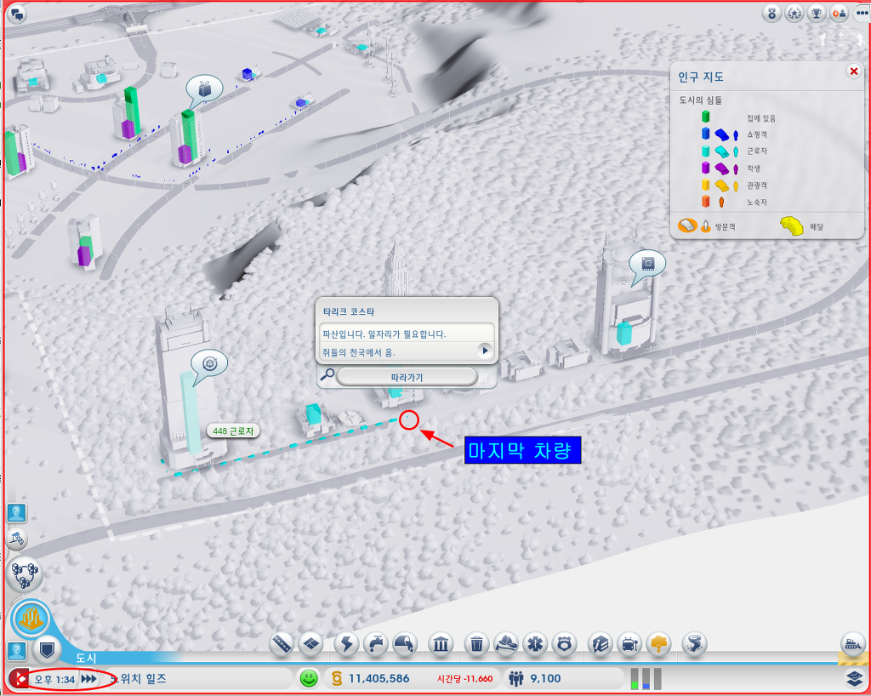Open the Water faucet menu
This screenshot has width=871, height=696.
coord(376,644)
